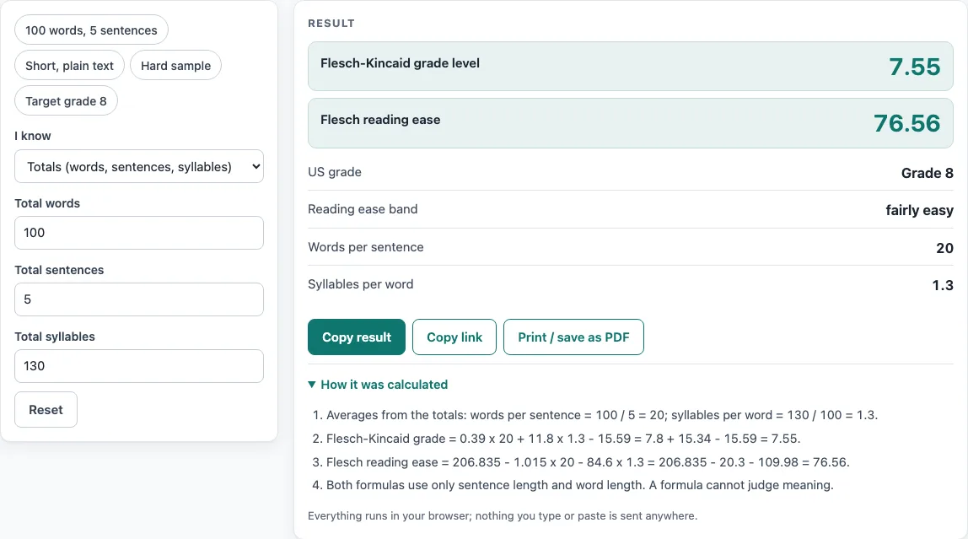Select the Total syllables input box
The height and width of the screenshot is (539, 968).
(x=139, y=366)
